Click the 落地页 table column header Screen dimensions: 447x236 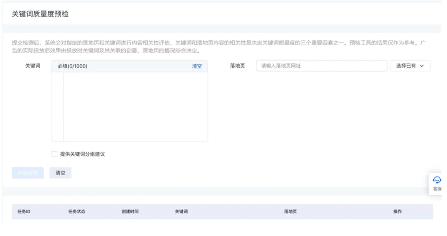click(291, 212)
